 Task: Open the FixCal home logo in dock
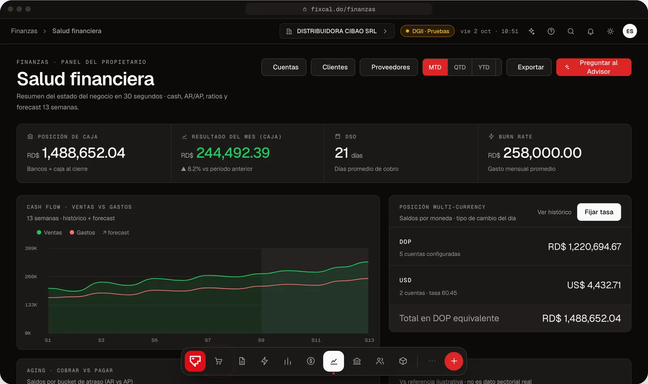[x=195, y=361]
